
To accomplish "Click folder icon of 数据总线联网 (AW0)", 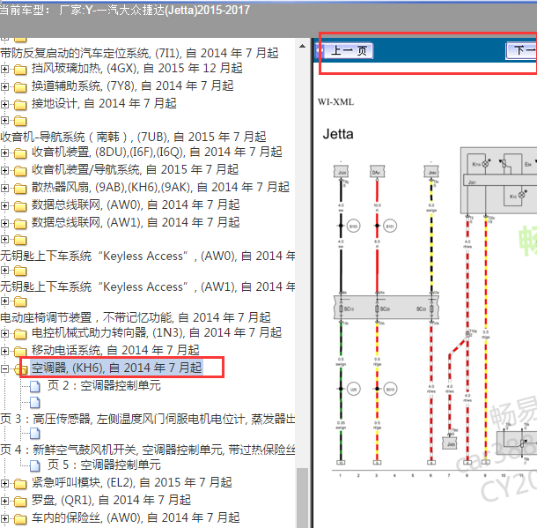I will [20, 206].
